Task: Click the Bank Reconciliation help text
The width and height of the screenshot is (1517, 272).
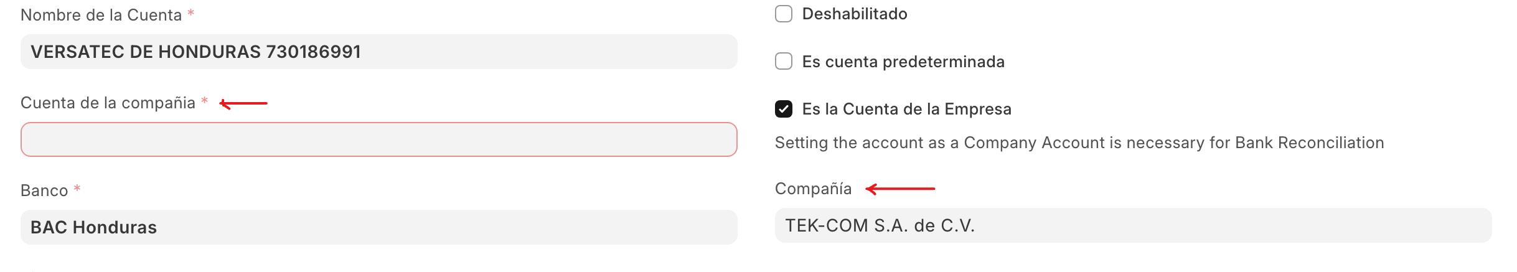Action: tap(1079, 143)
